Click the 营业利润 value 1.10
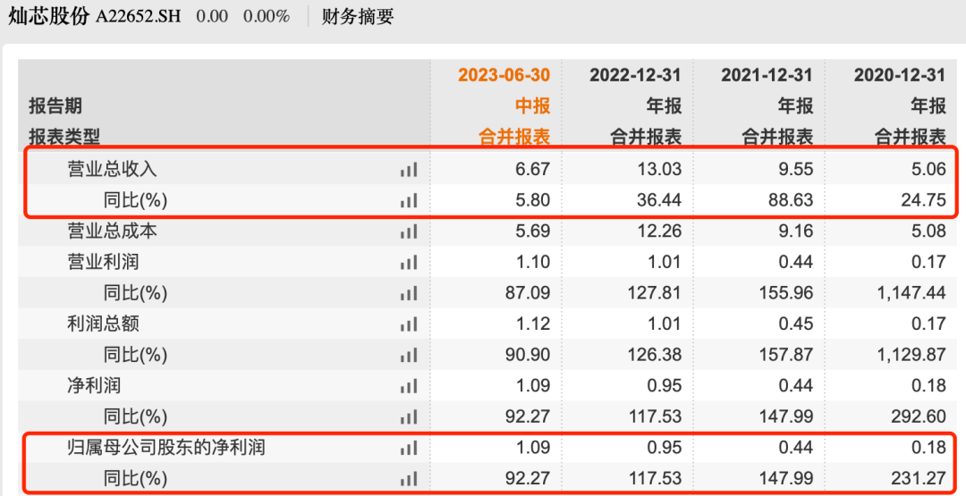 click(532, 262)
